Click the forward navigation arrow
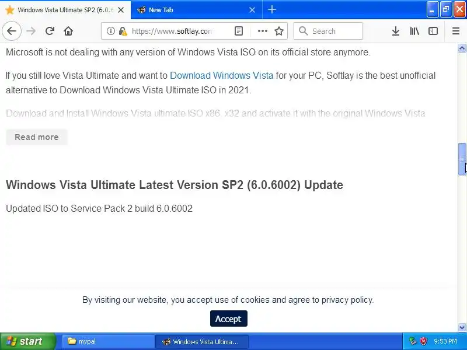 pos(31,31)
